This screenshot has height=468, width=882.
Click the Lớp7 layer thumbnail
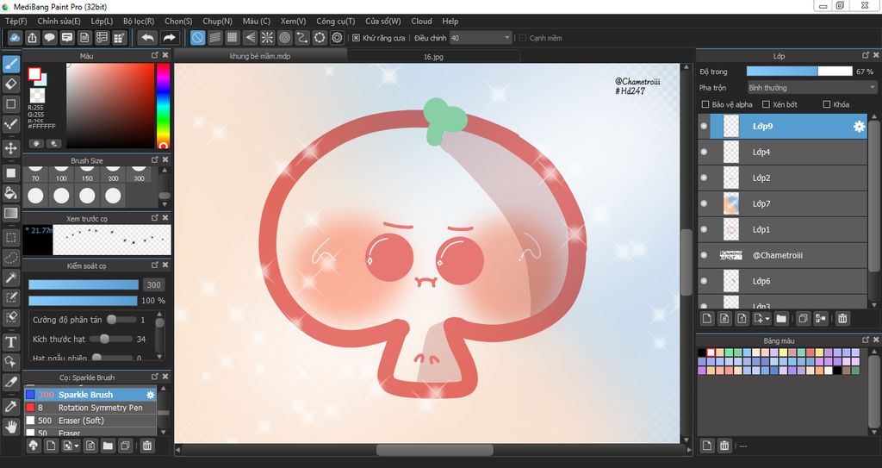[x=730, y=204]
